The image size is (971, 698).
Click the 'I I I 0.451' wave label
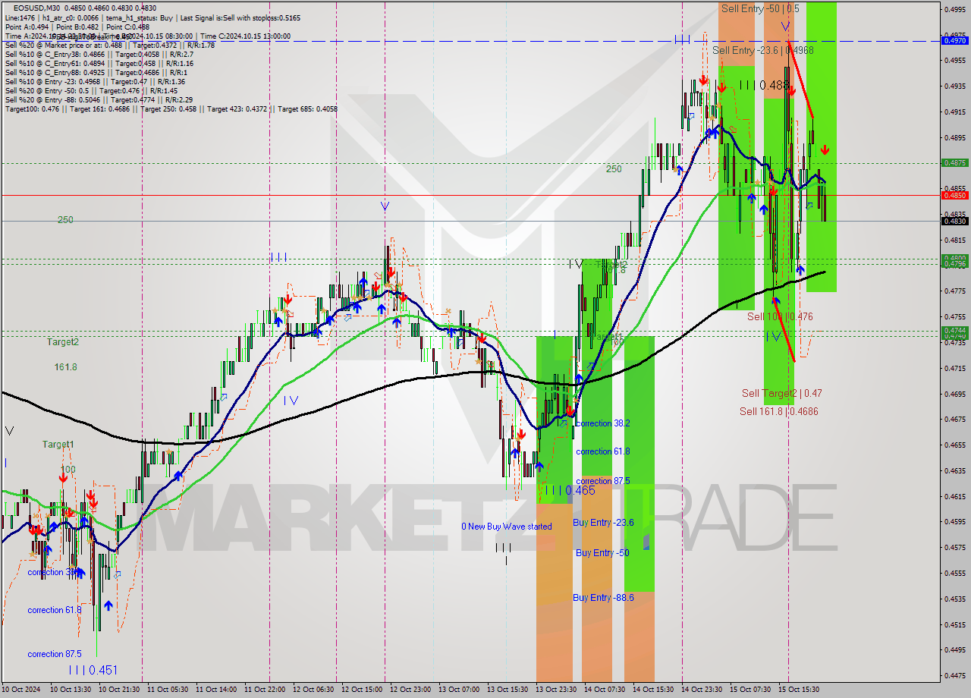click(93, 671)
